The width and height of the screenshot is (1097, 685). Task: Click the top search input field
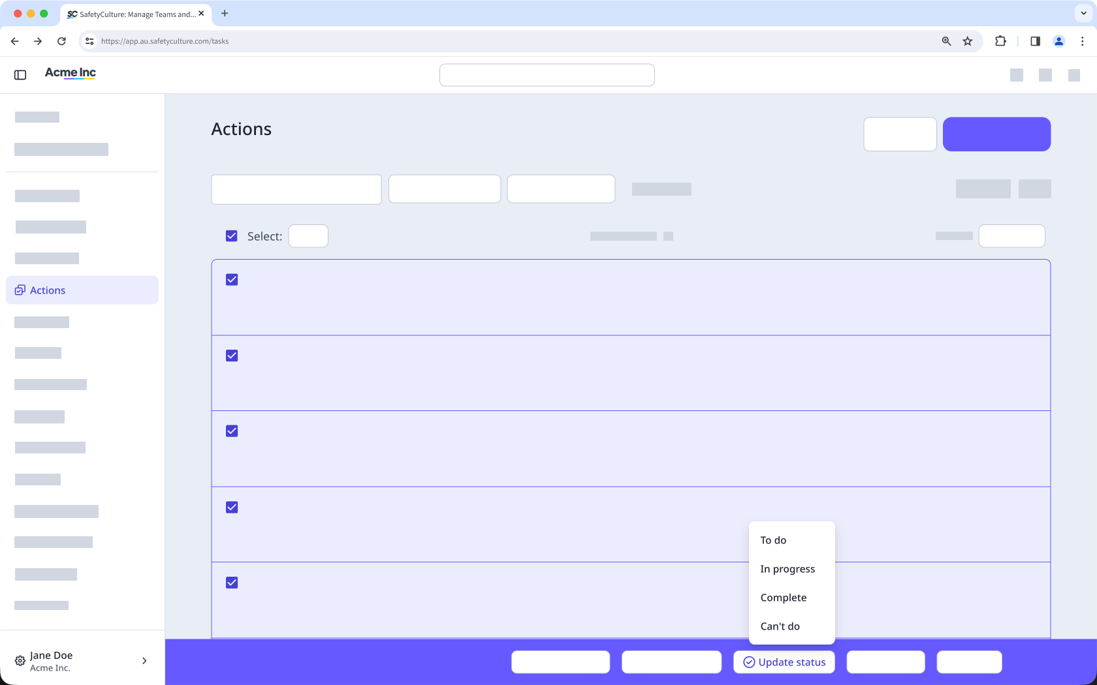pyautogui.click(x=547, y=75)
